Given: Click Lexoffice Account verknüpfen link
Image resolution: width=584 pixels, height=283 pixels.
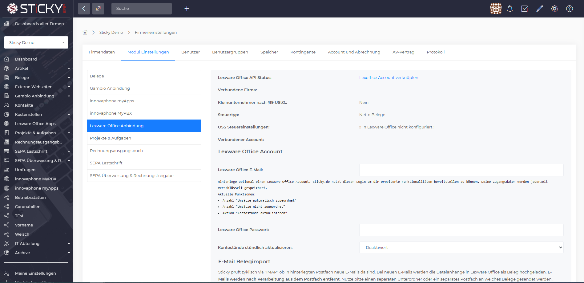Looking at the screenshot, I should pos(389,77).
